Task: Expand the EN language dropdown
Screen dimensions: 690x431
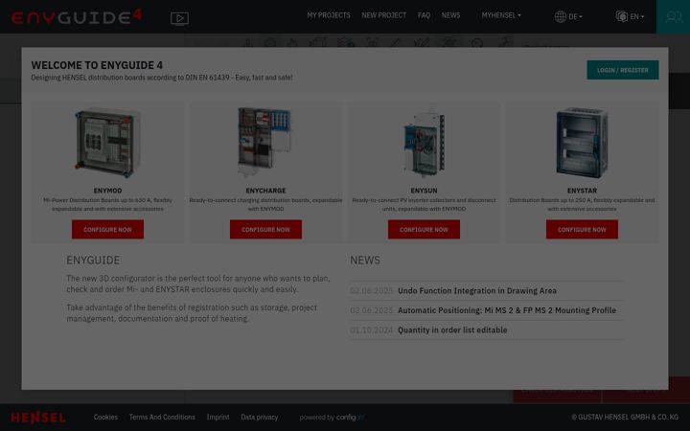Action: click(x=636, y=16)
